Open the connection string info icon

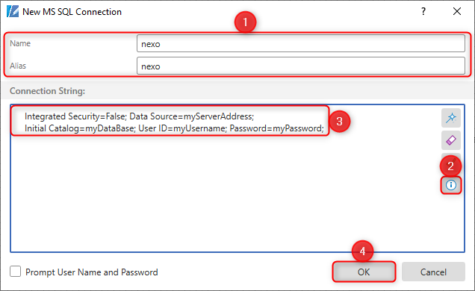(x=451, y=185)
